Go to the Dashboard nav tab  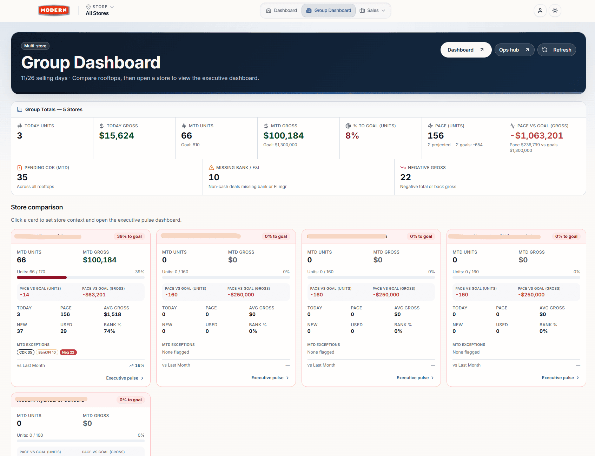click(282, 11)
